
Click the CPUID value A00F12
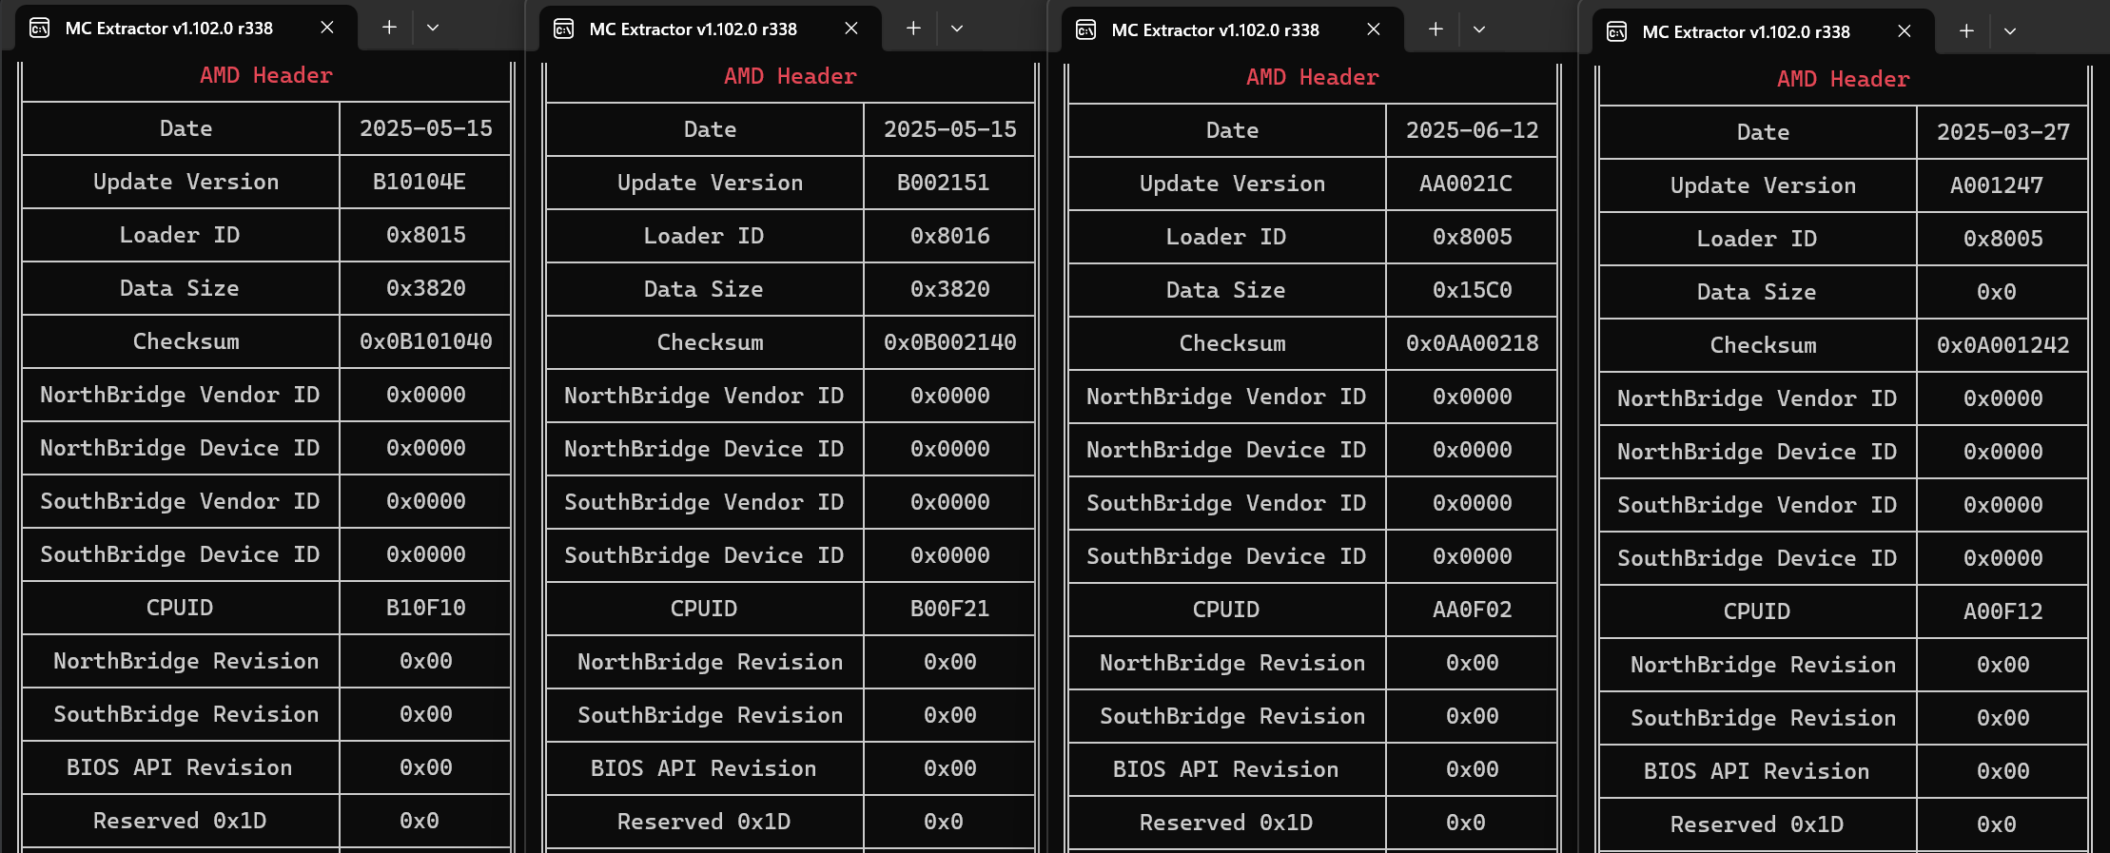coord(2003,611)
